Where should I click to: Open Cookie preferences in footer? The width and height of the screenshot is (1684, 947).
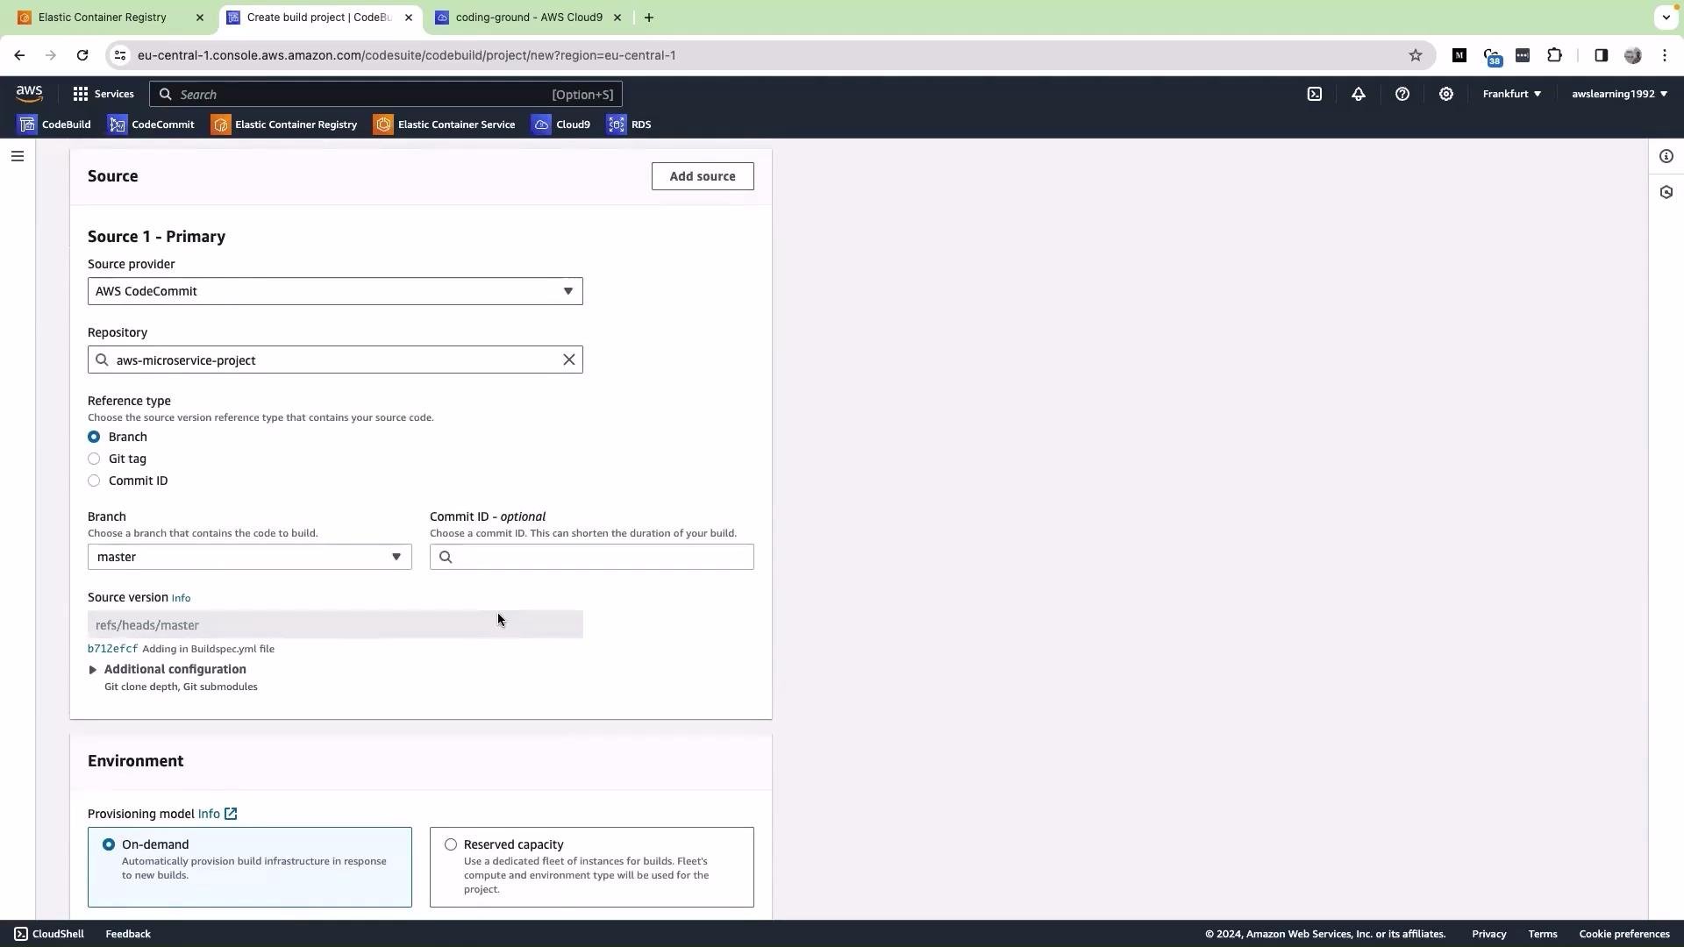point(1624,934)
